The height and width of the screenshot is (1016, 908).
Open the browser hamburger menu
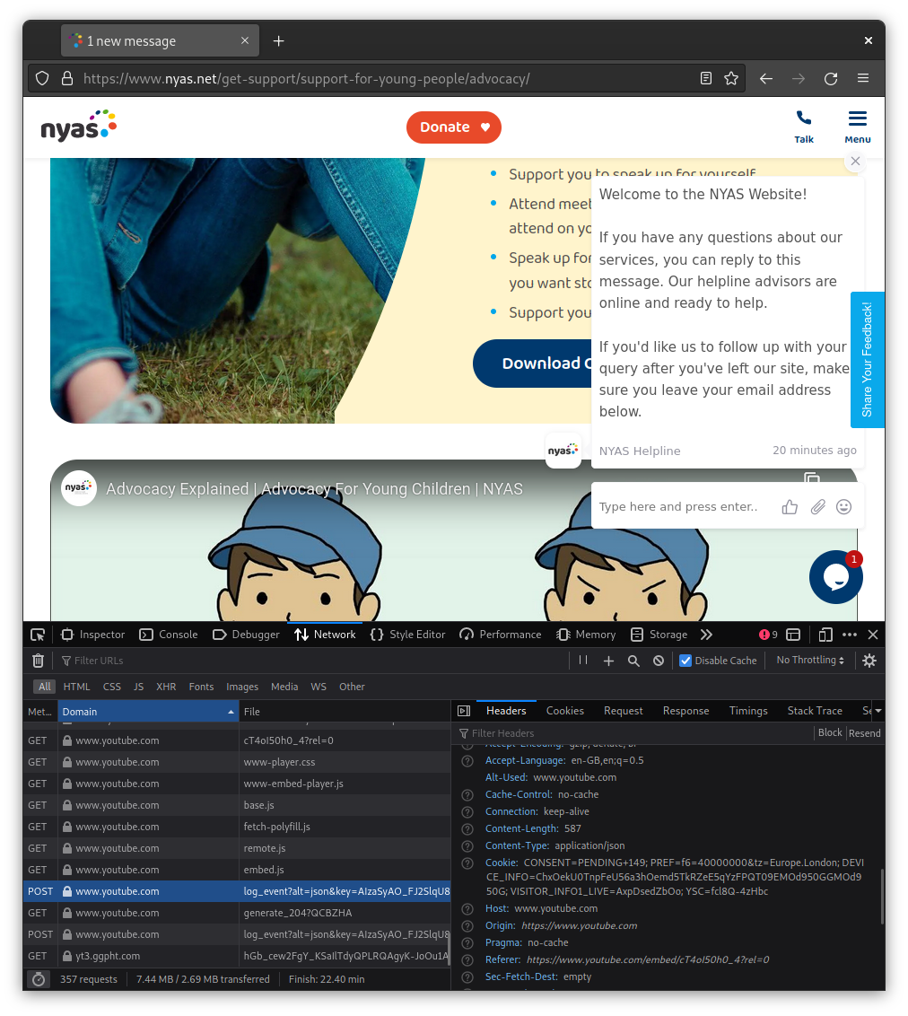click(x=863, y=78)
